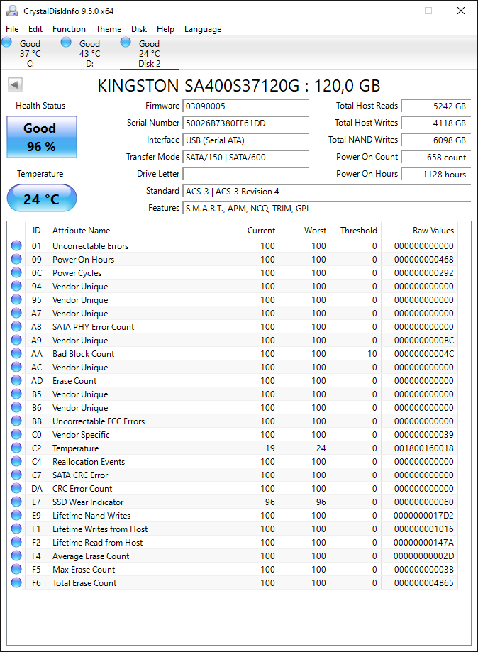The image size is (478, 652).
Task: Click status orb of Lifetime Writes from Host row
Action: coord(16,529)
